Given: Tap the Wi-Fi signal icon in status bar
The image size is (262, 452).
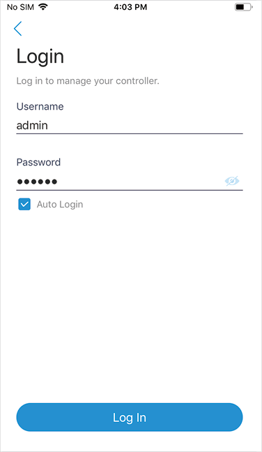Looking at the screenshot, I should coord(43,7).
